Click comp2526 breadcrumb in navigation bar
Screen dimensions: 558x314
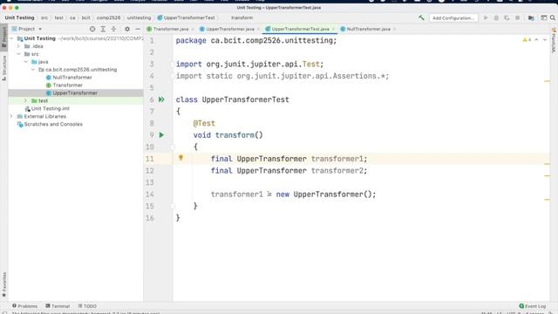pos(108,17)
